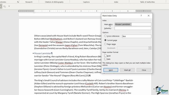Enable the Italic page number checkbox
This screenshot has height=95, width=169.
[x=105, y=59]
